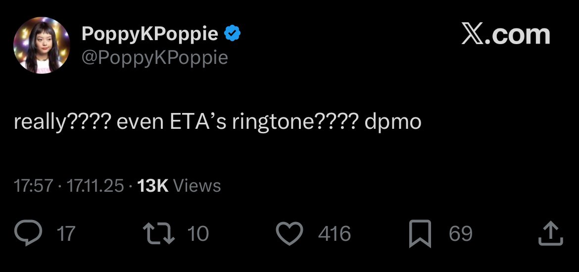This screenshot has height=272, width=579.
Task: Click the tweet text about ETA's ringtone
Action: point(217,123)
